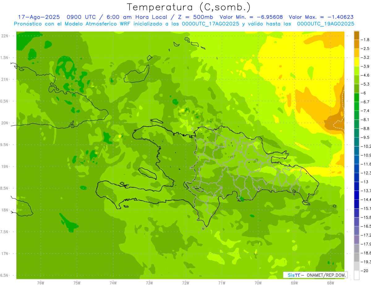This screenshot has height=287, width=371.
Task: Pick the olive-green swatch between -5.3 and -6
Action: click(356, 89)
